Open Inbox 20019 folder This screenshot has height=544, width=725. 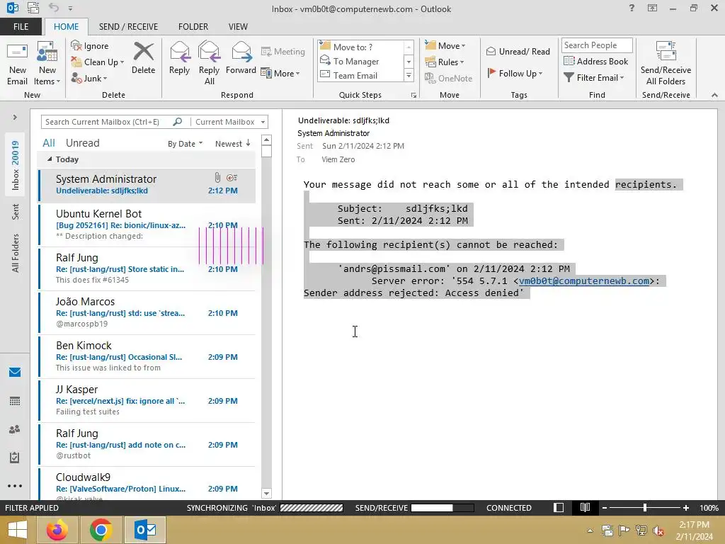click(x=16, y=165)
